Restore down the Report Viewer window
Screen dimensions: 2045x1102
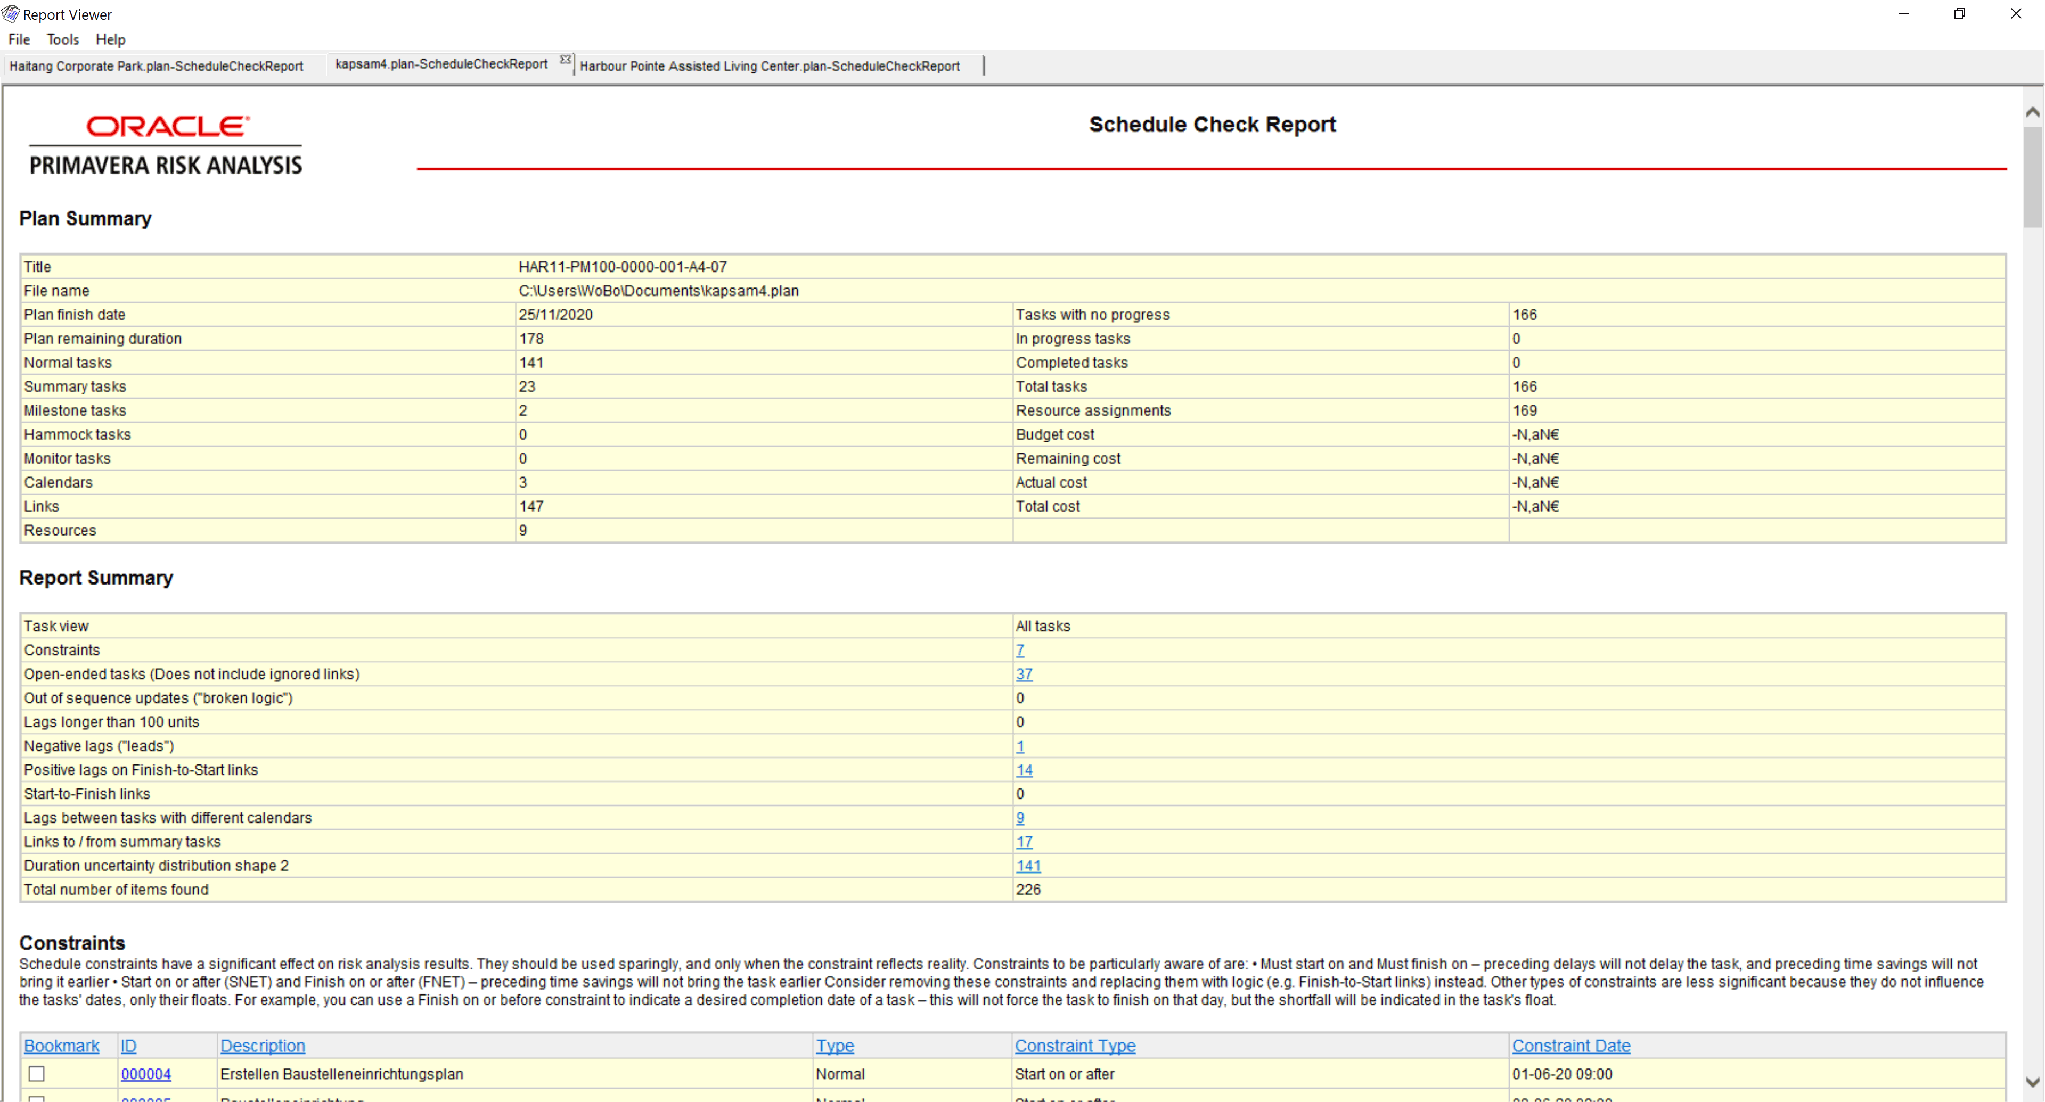[1959, 13]
